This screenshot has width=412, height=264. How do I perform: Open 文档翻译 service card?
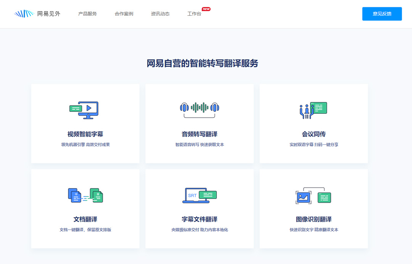tap(85, 208)
